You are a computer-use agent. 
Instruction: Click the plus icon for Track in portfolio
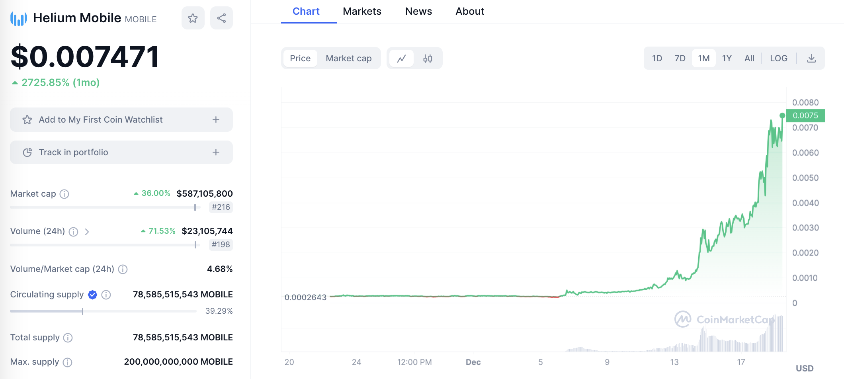[x=216, y=152]
